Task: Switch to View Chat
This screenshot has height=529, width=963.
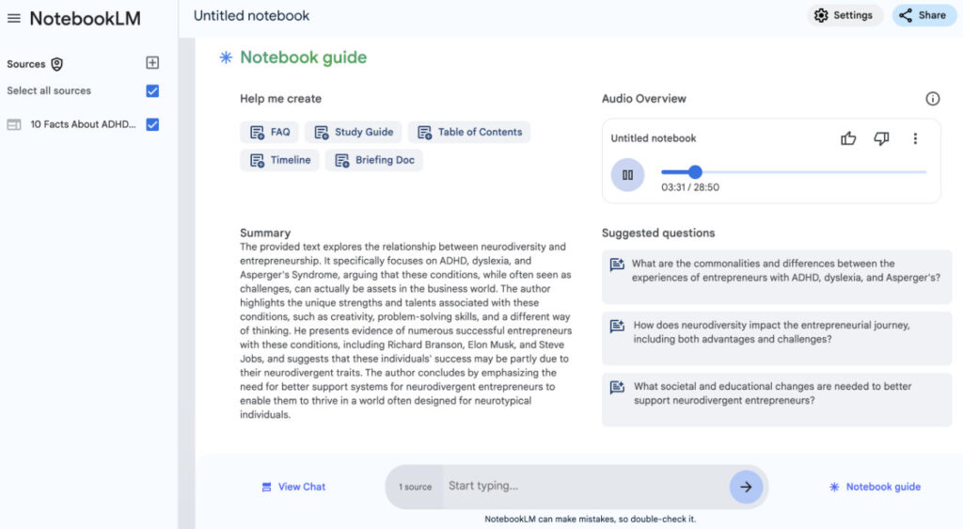Action: [293, 487]
